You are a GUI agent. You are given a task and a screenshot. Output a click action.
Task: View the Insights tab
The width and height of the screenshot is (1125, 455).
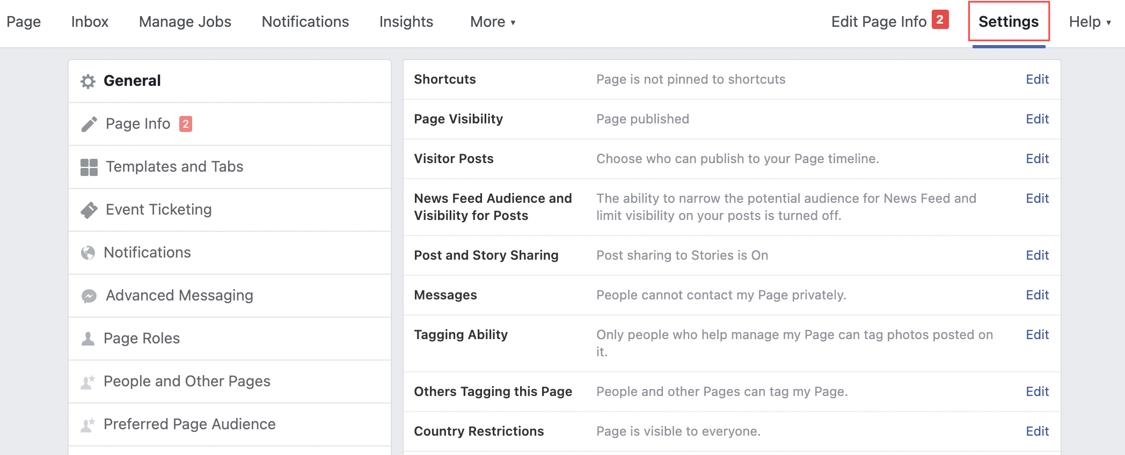[x=406, y=21]
